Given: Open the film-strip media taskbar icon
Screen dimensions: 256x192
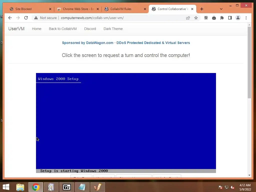Looking at the screenshot, I should 98,187.
